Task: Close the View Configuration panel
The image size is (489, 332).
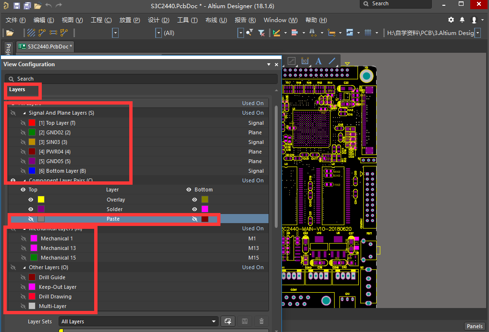Action: point(276,64)
